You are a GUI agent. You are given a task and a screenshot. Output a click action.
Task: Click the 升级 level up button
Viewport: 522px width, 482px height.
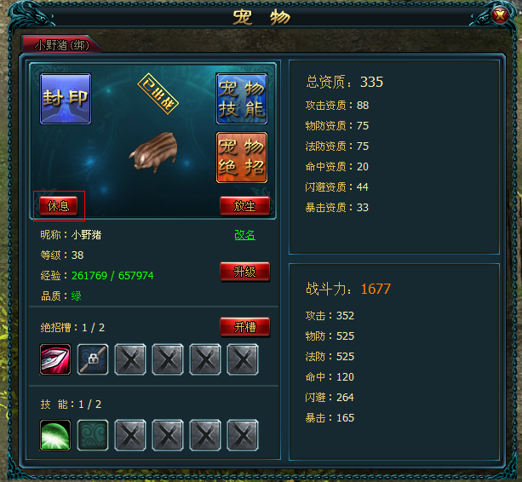point(244,272)
